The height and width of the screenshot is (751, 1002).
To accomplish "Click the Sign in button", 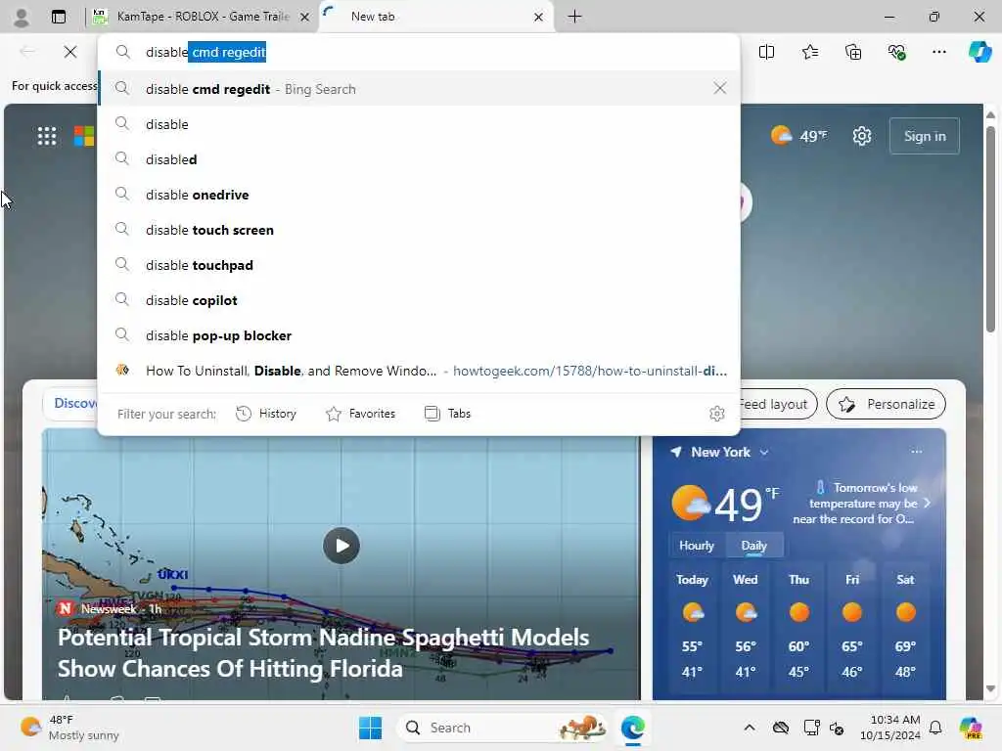I will click(924, 136).
